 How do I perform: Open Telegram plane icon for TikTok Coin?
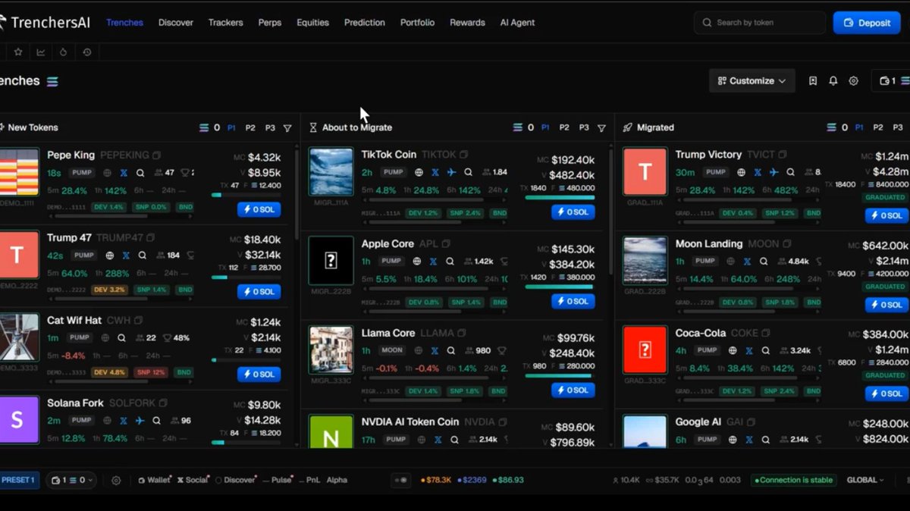(x=451, y=172)
